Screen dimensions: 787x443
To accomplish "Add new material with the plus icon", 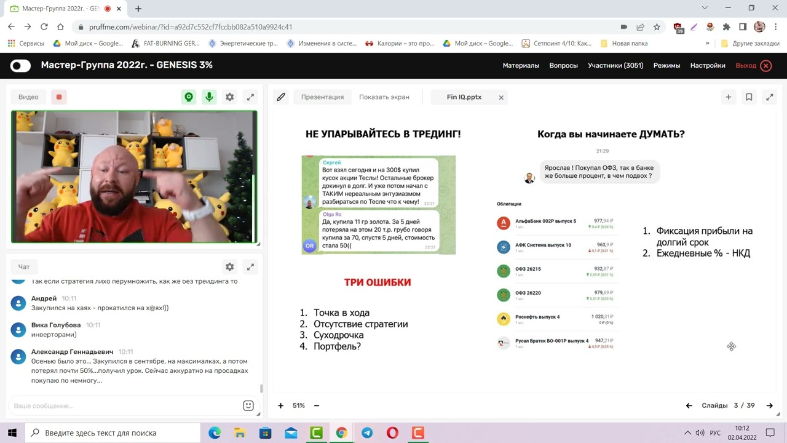I will tap(728, 97).
